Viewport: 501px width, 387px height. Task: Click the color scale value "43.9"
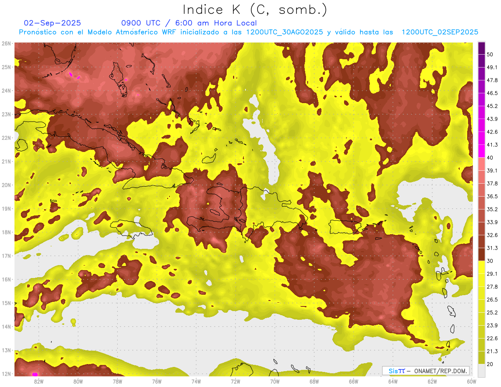(x=492, y=119)
